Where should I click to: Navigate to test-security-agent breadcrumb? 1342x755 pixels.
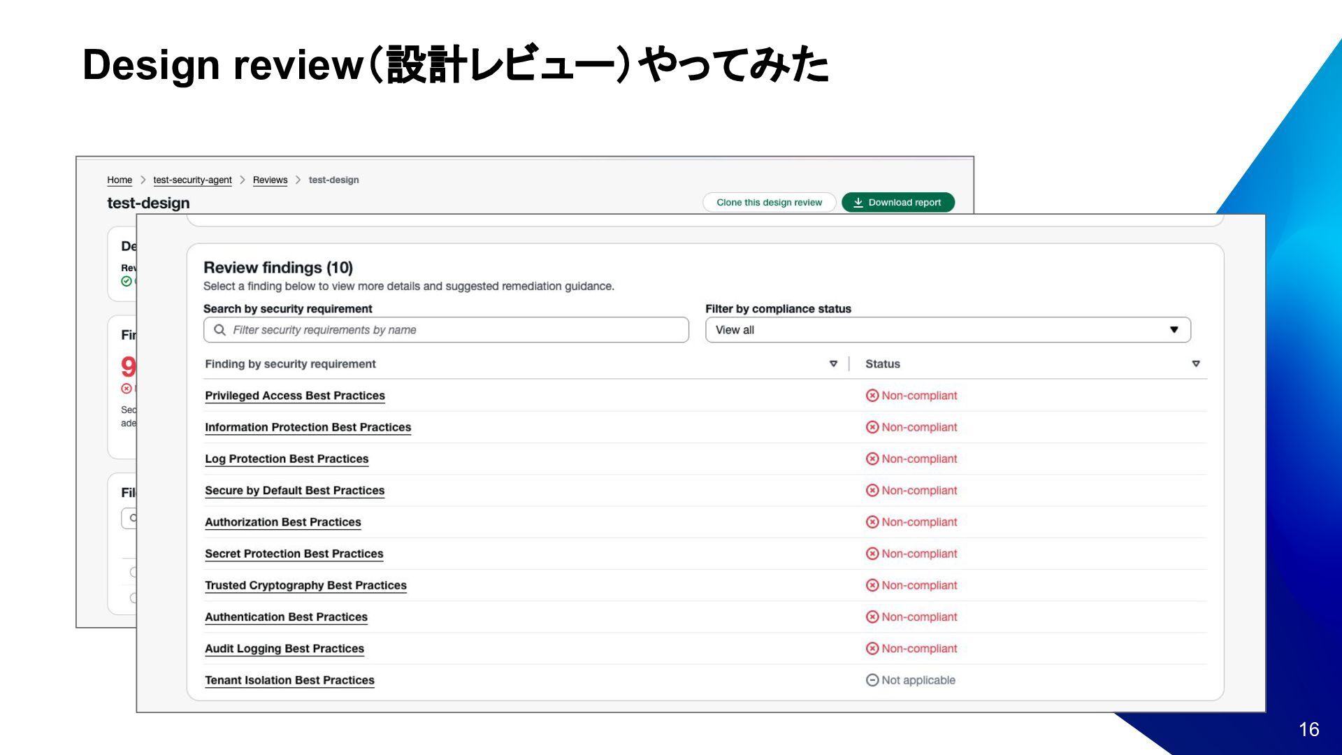pos(192,180)
